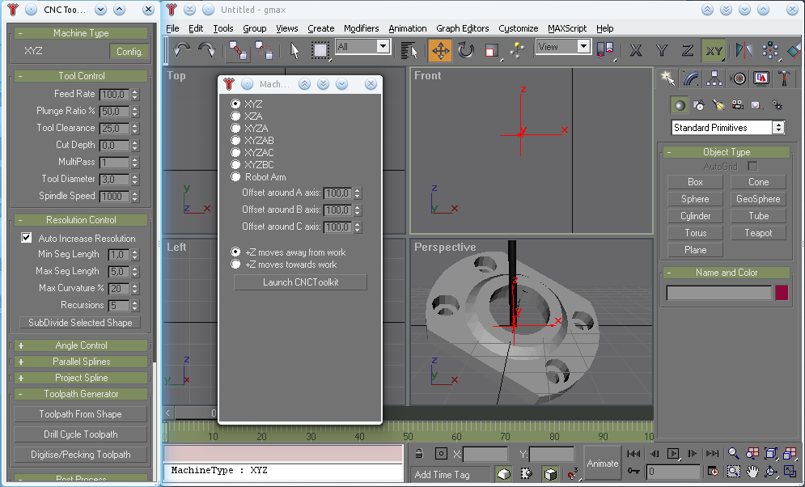This screenshot has height=487, width=805.
Task: Toggle Auto Increase Resolution checkbox
Action: 27,238
